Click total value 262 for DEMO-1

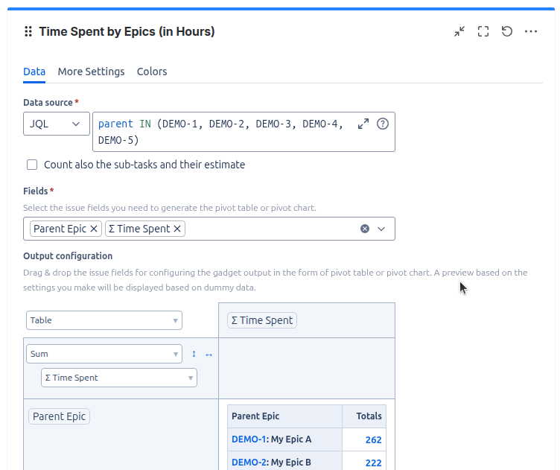(x=373, y=439)
